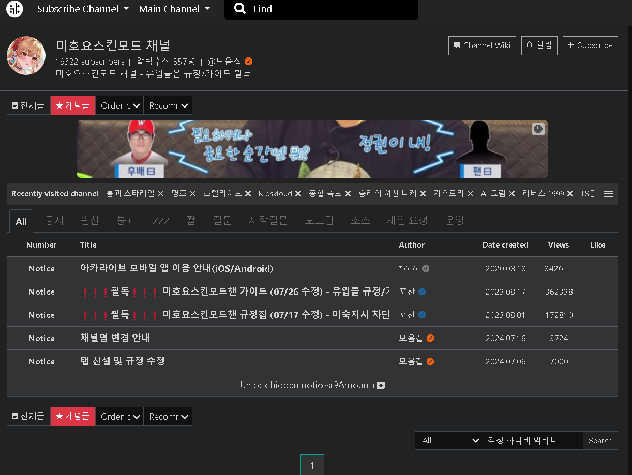Open the Main Channel dropdown menu
Viewport: 632px width, 475px height.
(175, 9)
